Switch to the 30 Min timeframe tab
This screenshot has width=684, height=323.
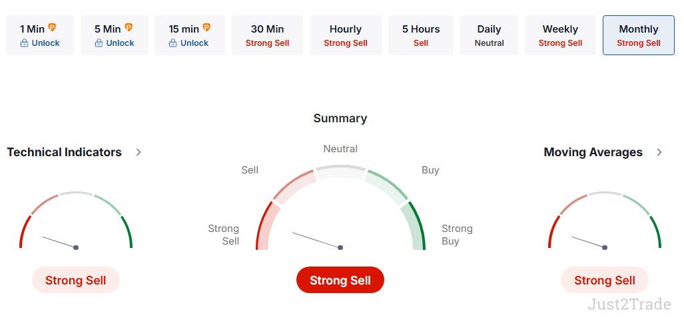coord(267,35)
